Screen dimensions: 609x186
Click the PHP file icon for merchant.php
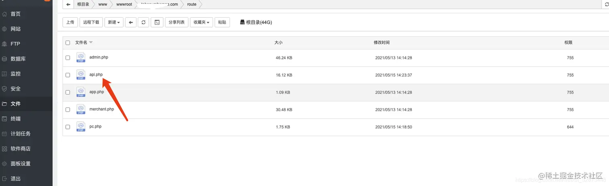pos(81,110)
